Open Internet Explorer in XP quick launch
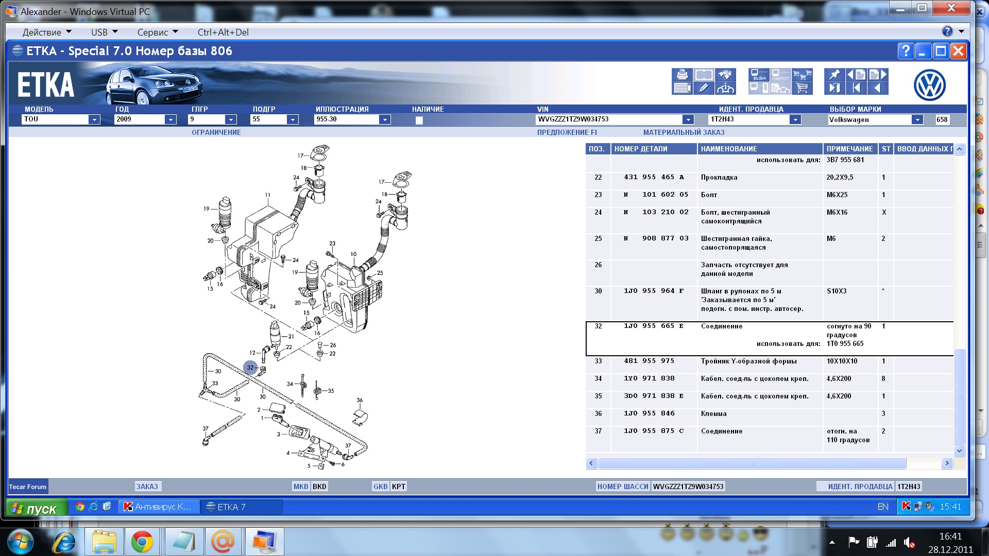This screenshot has height=556, width=989. point(93,507)
